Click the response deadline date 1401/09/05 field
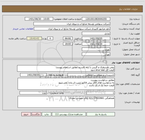The height and width of the screenshot is (140, 145). 96,38
